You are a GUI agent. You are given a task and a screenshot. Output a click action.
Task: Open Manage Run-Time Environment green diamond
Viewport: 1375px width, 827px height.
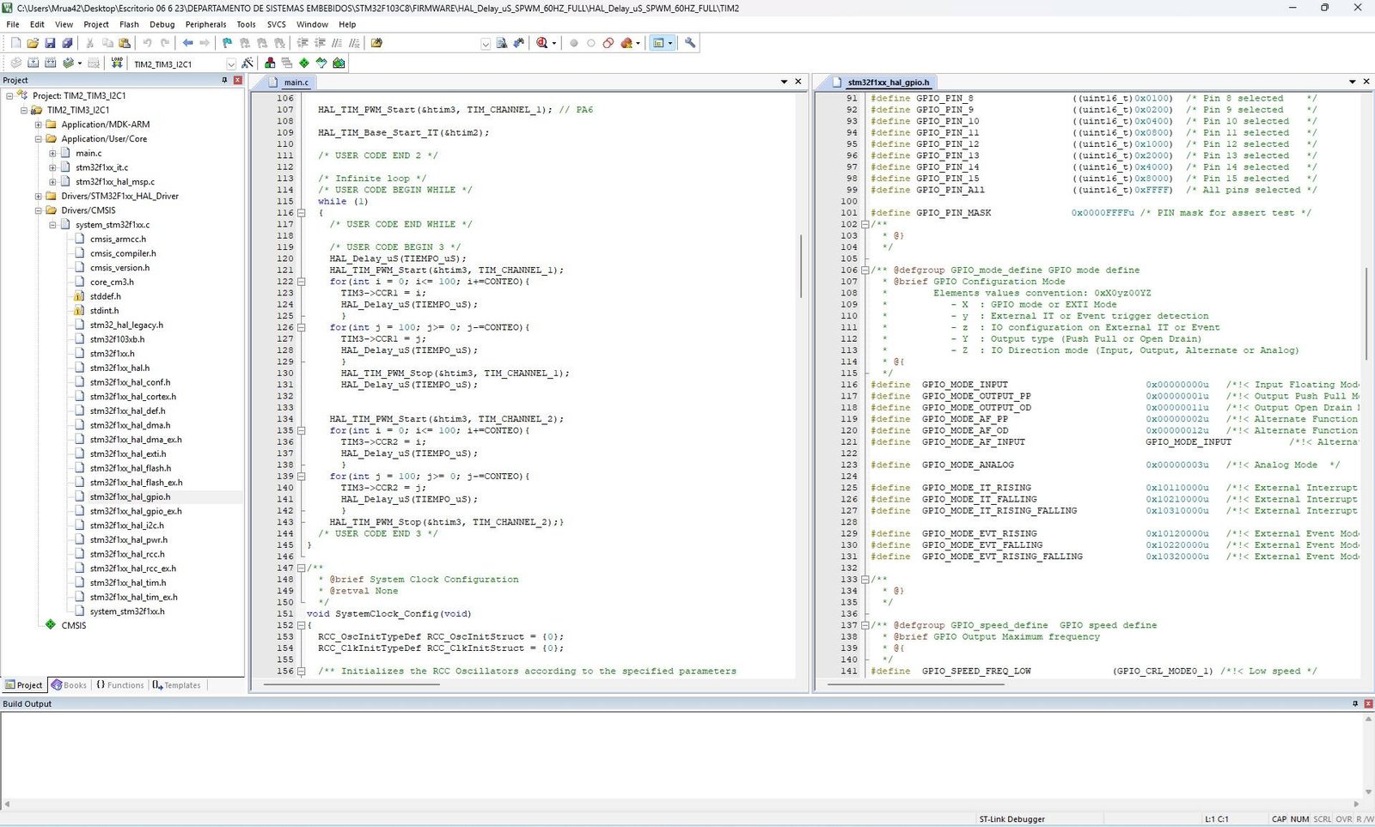pyautogui.click(x=303, y=63)
